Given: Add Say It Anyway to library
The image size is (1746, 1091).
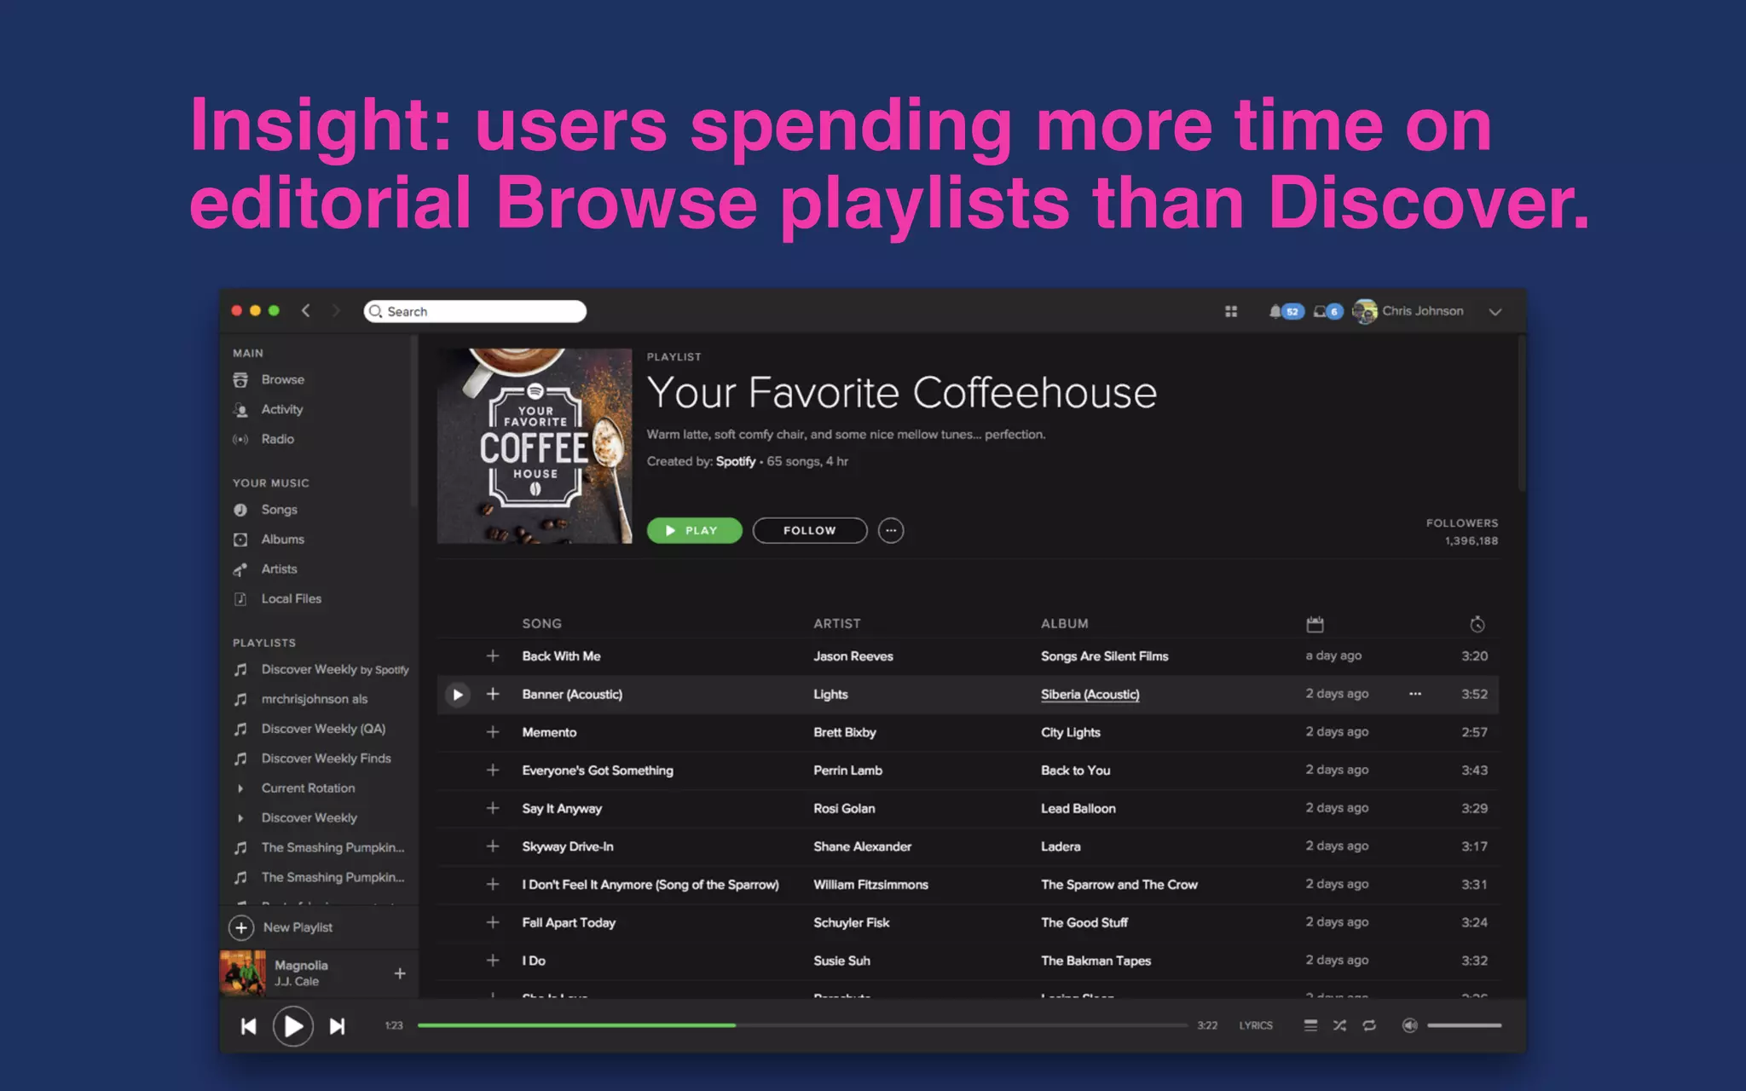Looking at the screenshot, I should coord(493,808).
